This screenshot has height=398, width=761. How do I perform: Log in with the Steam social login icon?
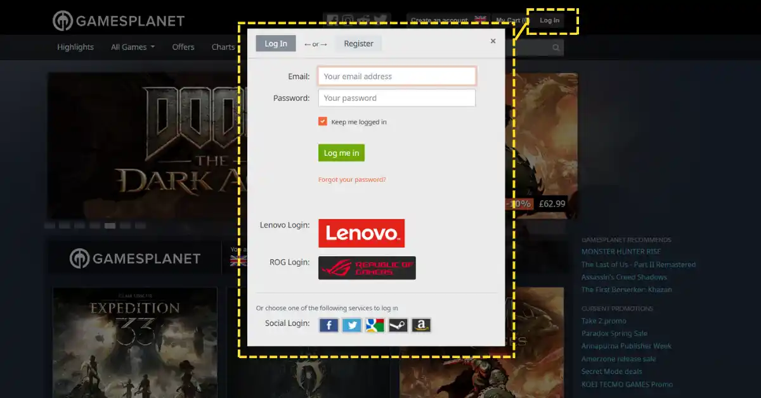click(x=398, y=324)
